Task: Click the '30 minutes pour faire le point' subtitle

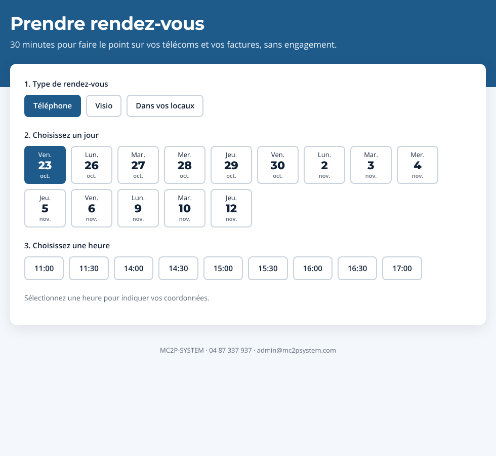Action: (173, 45)
